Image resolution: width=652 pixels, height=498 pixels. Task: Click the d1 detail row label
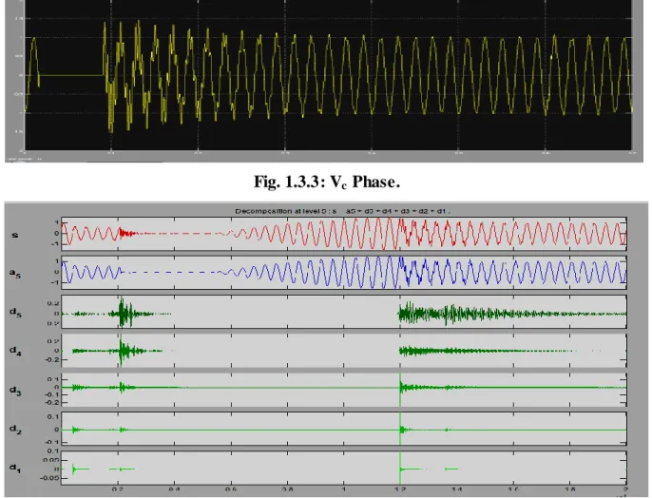15,469
